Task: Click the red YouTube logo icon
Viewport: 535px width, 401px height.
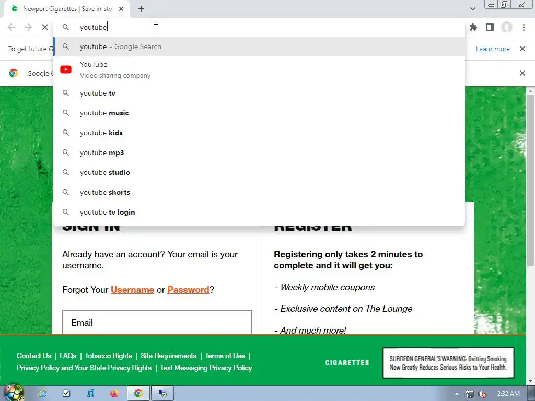Action: [x=66, y=69]
